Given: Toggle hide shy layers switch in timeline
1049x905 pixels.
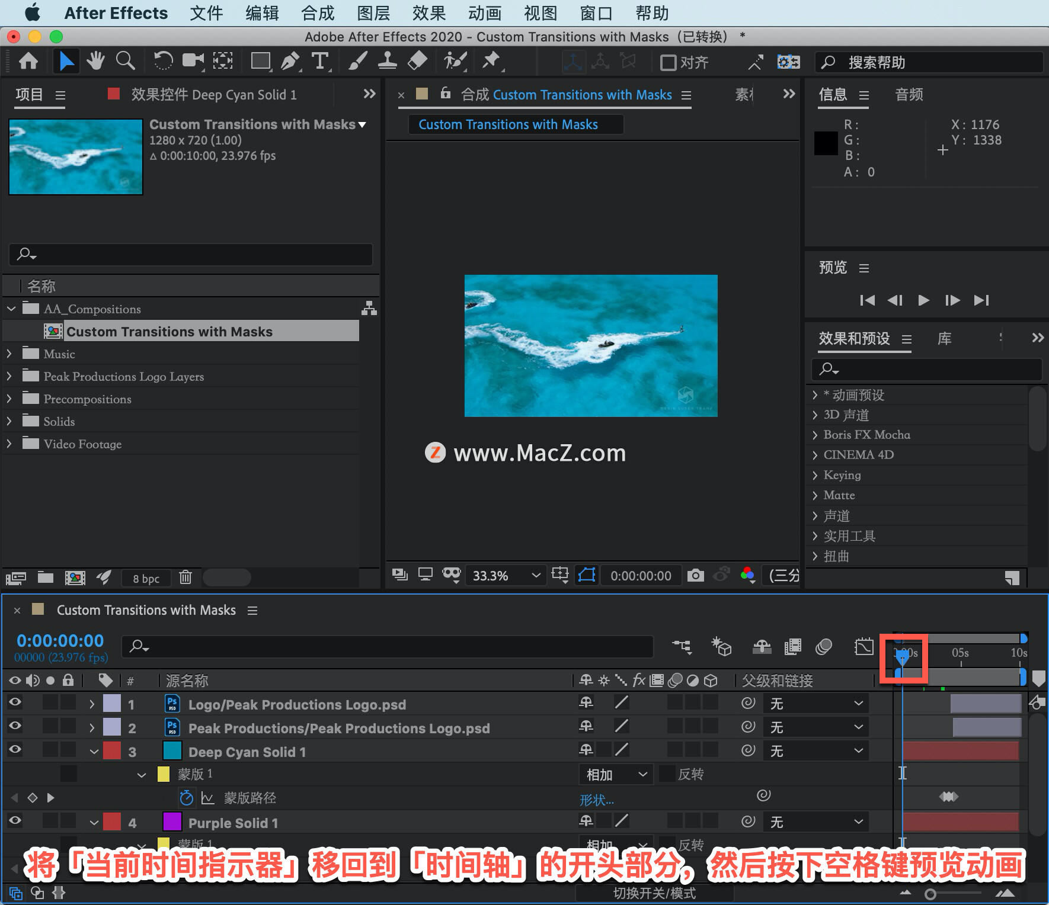Looking at the screenshot, I should tap(762, 647).
